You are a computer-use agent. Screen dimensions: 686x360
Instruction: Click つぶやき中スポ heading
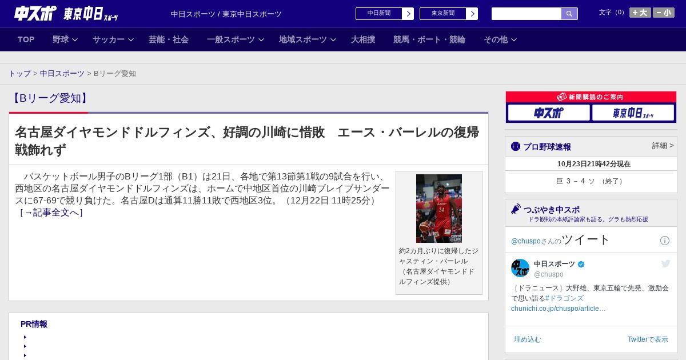pyautogui.click(x=552, y=210)
